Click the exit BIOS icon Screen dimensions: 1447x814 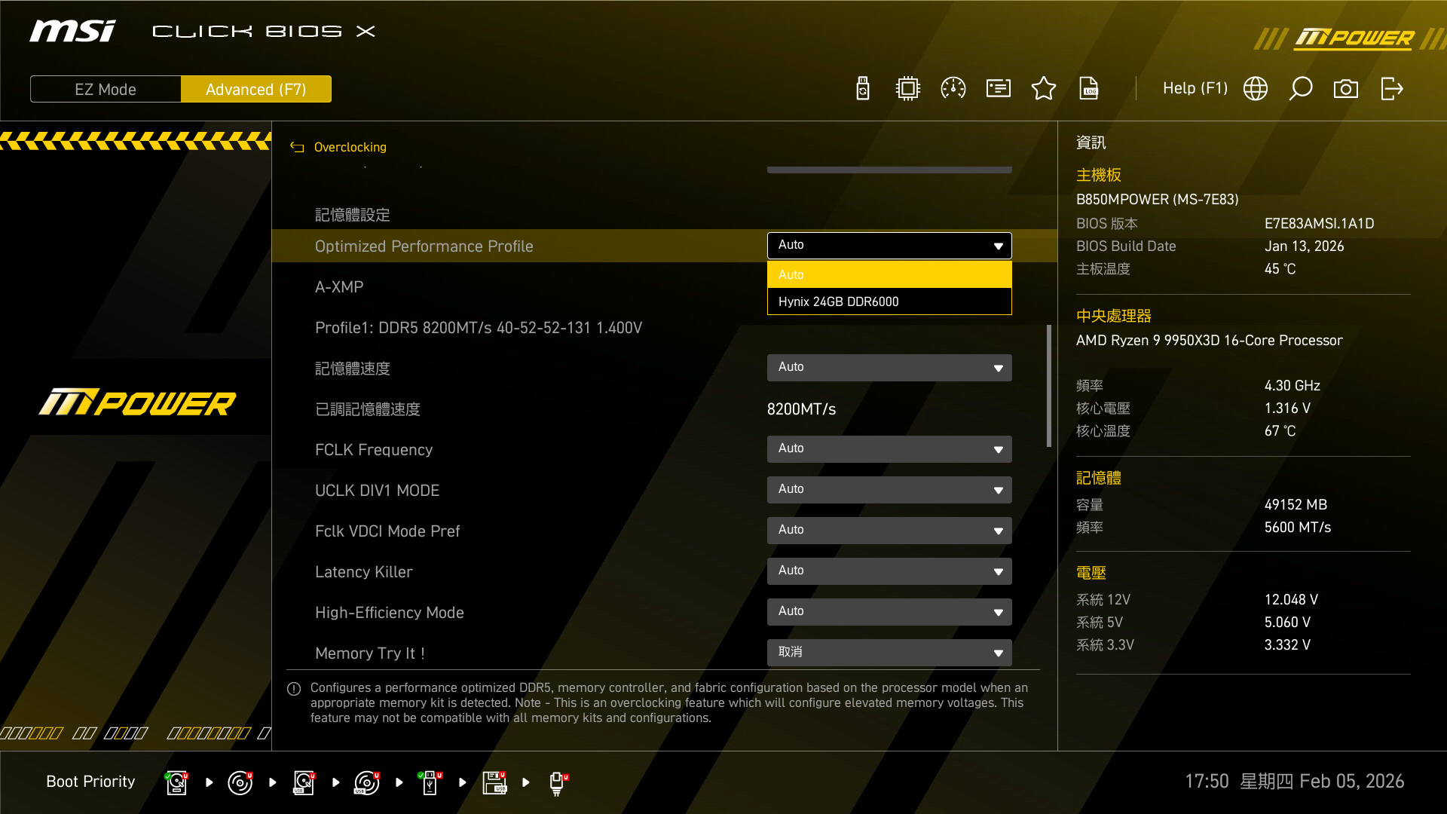[1391, 88]
